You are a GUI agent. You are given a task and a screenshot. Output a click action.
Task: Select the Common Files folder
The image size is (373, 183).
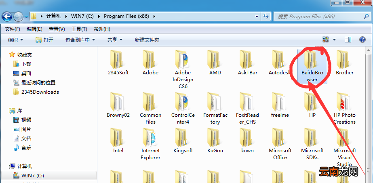[150, 109]
